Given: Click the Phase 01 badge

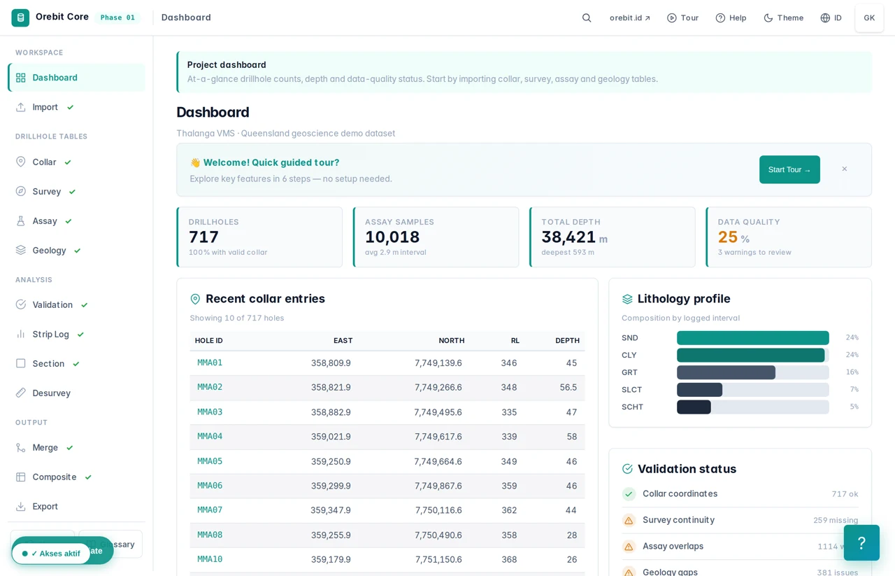Looking at the screenshot, I should coord(117,17).
